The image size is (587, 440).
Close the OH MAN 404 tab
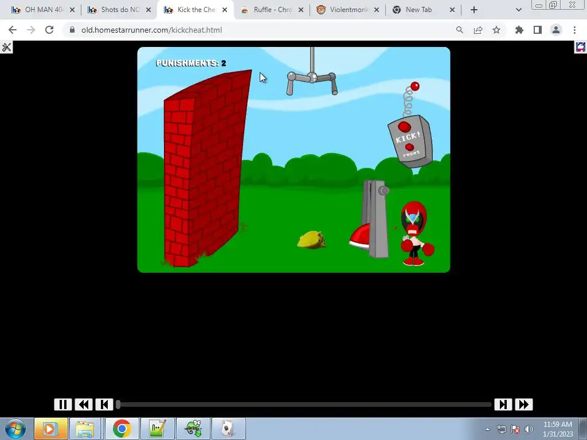(x=72, y=10)
